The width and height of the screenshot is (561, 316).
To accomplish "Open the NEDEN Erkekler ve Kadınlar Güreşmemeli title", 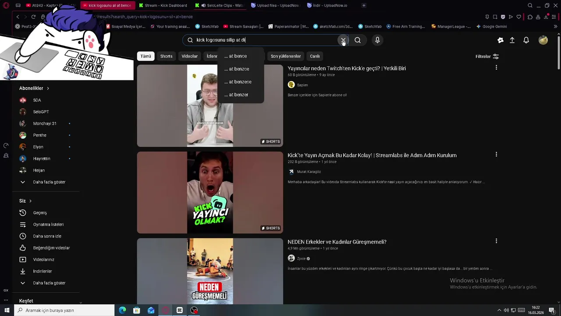I will pyautogui.click(x=337, y=242).
